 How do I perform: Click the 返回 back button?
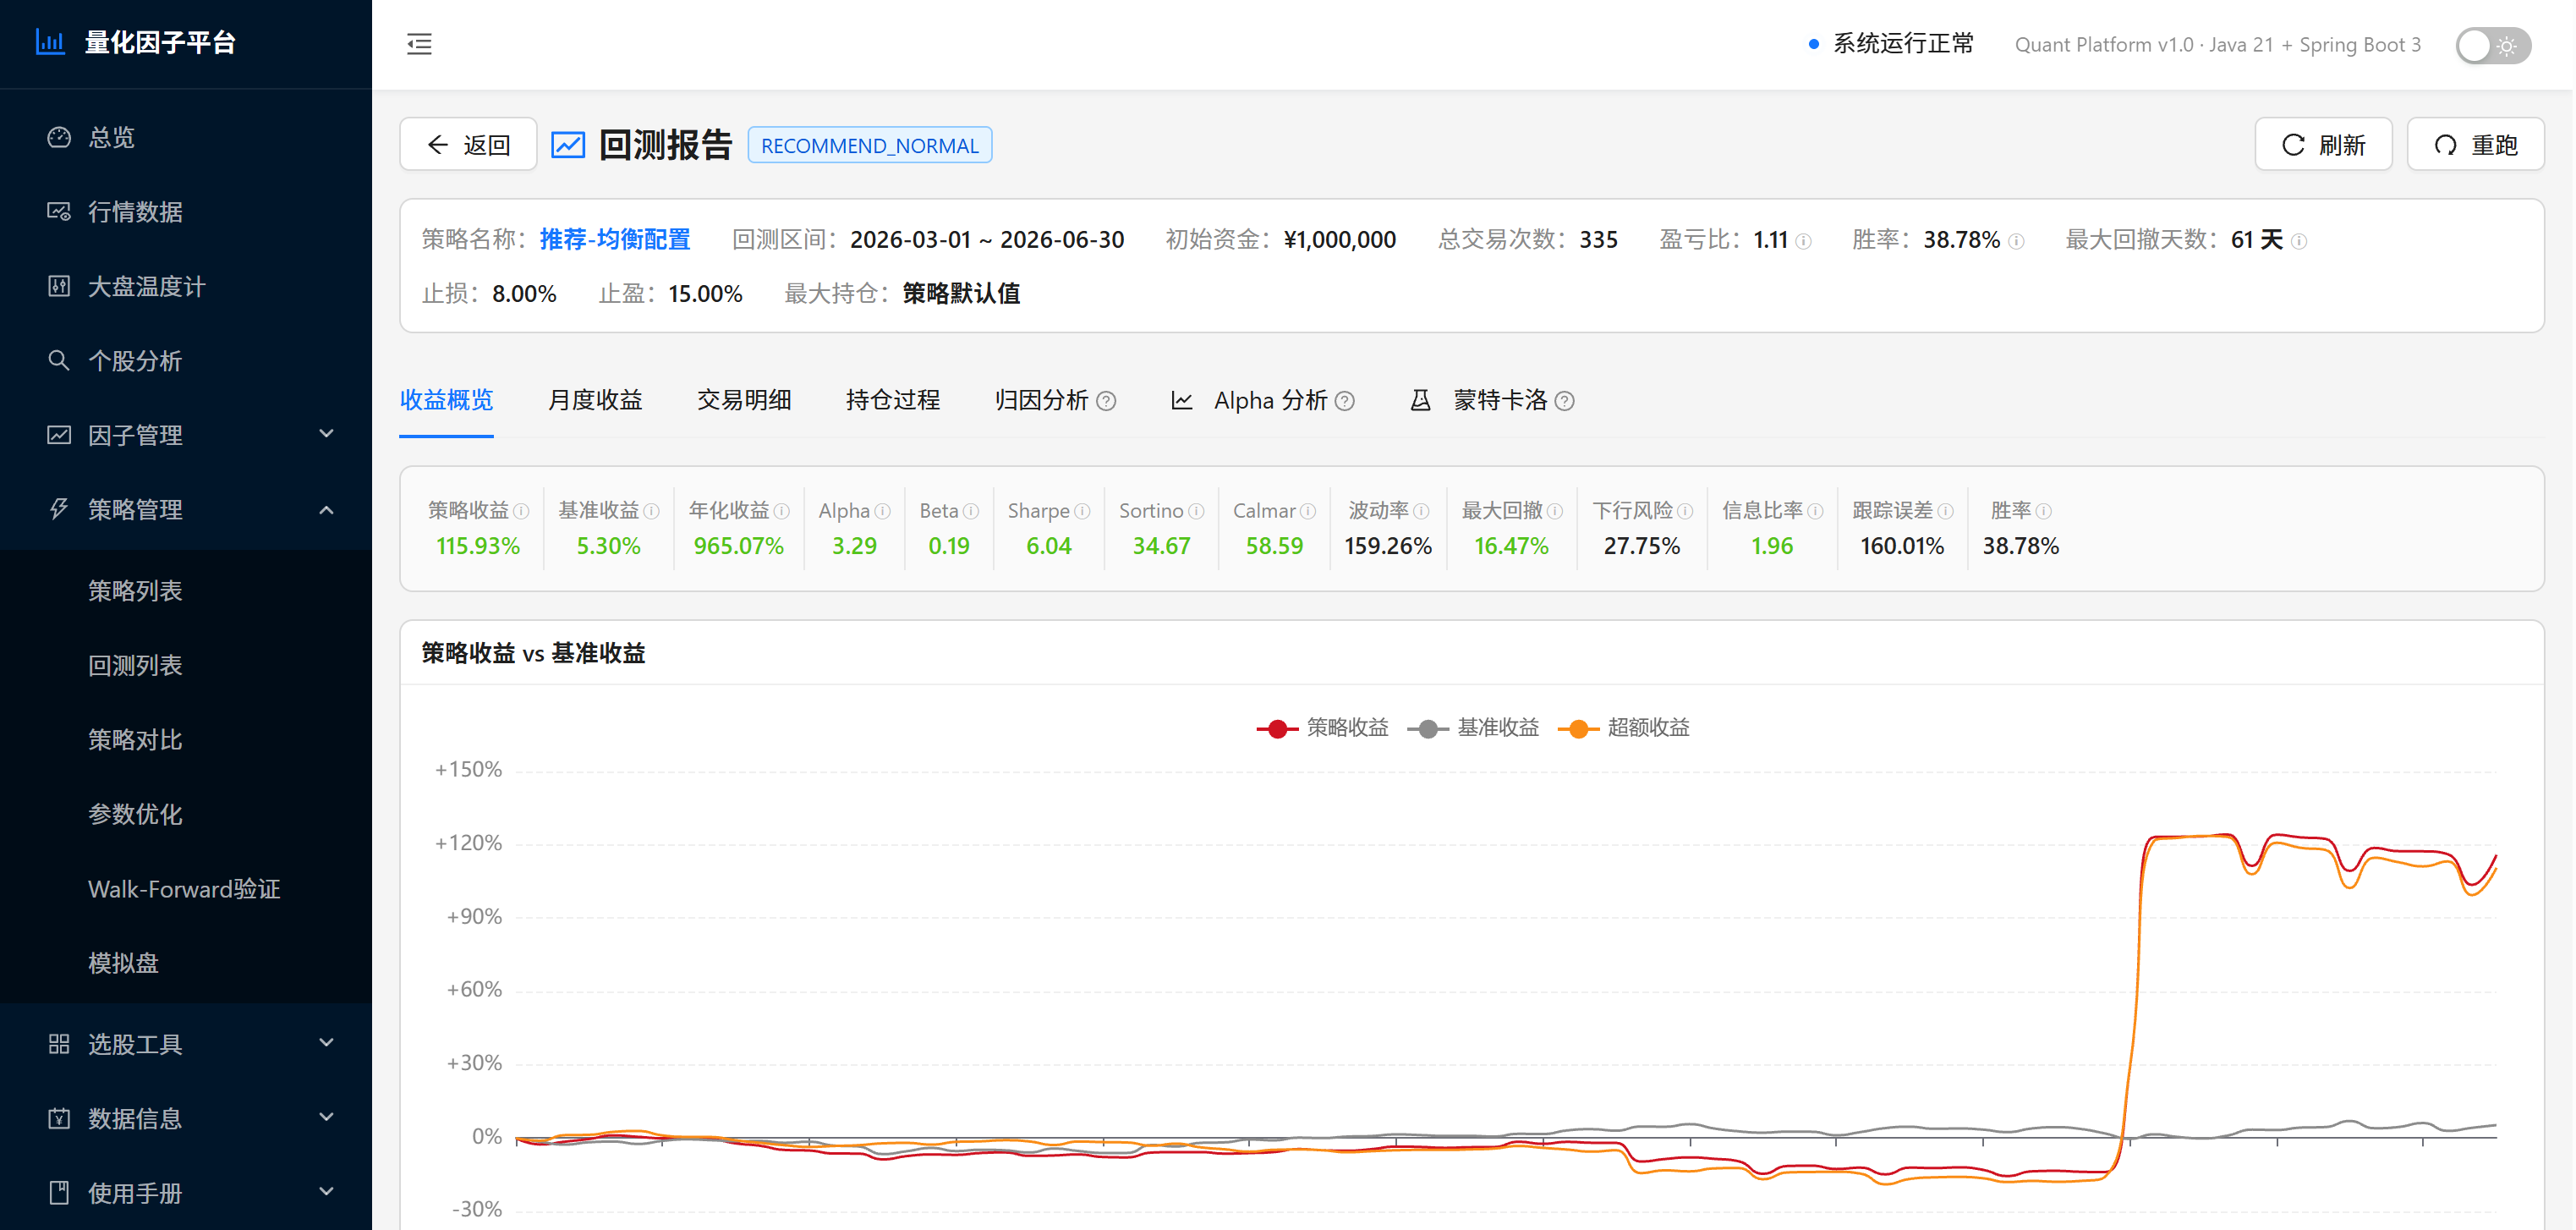click(468, 145)
